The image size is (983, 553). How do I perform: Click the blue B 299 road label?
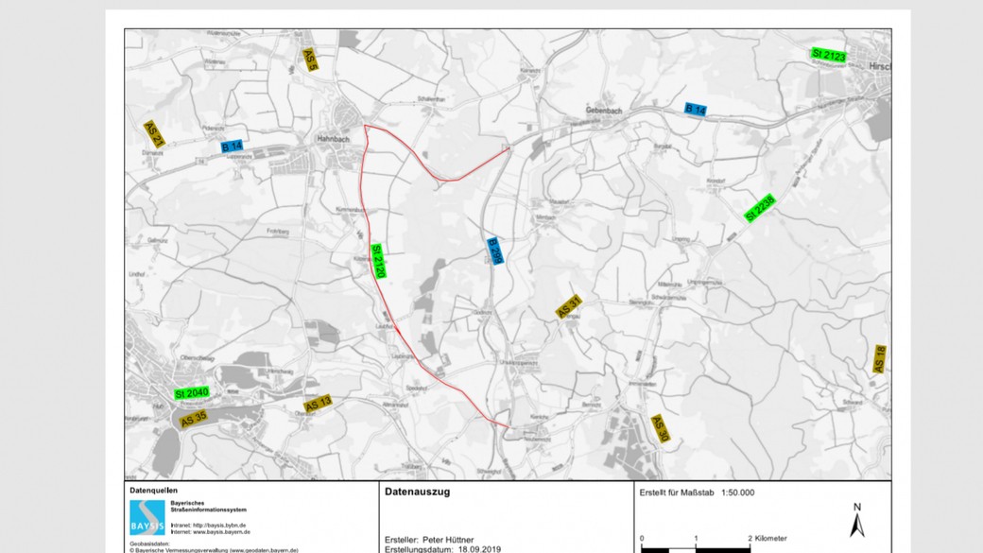492,252
